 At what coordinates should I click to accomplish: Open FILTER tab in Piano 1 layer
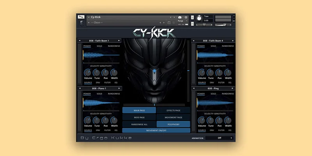pos(107,130)
